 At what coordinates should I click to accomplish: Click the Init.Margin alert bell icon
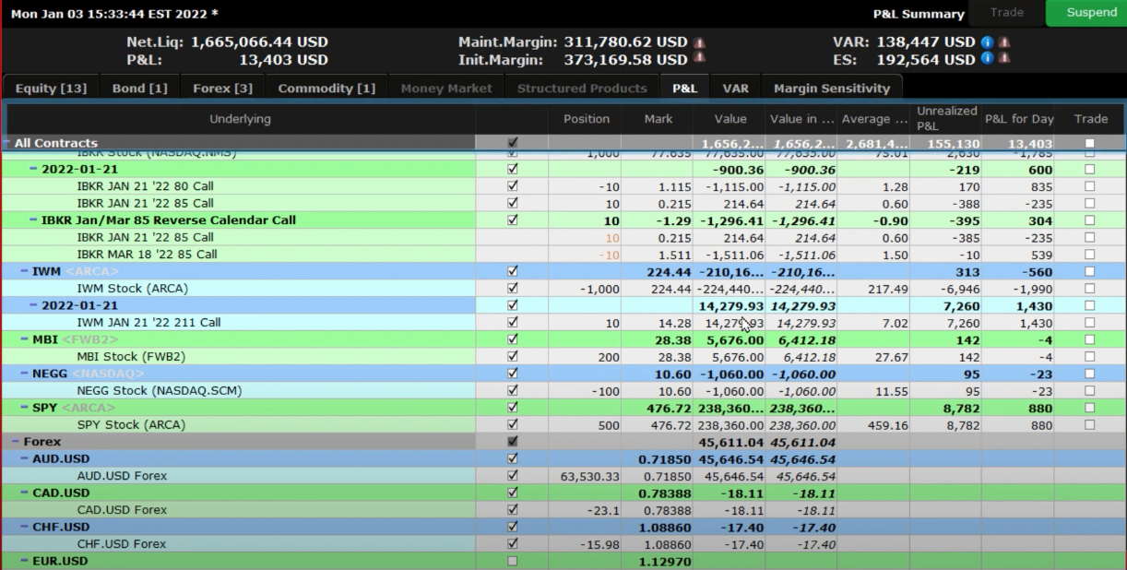[699, 59]
